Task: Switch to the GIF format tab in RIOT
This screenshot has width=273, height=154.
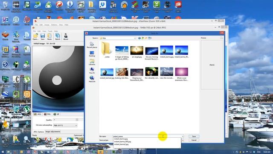Action: 56,114
